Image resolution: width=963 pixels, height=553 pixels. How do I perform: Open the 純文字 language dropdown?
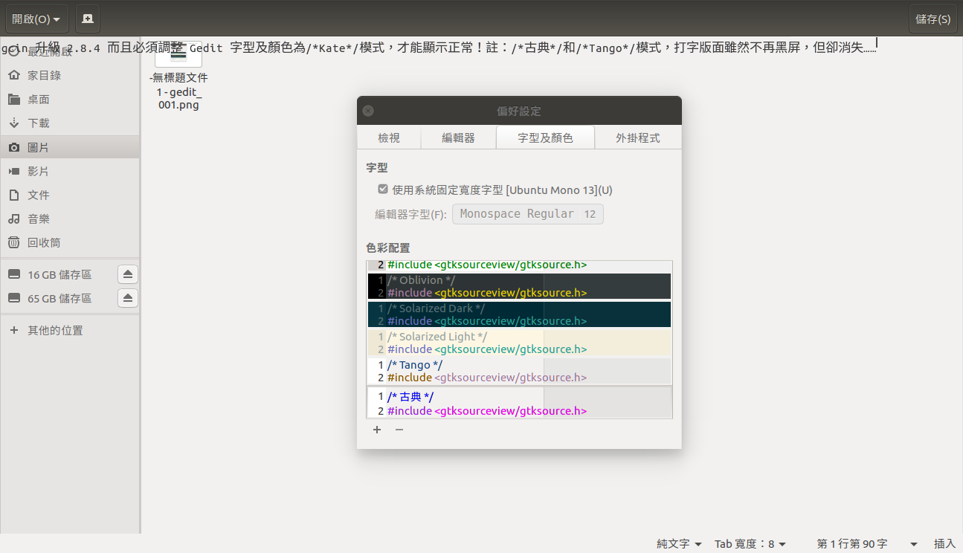tap(679, 544)
